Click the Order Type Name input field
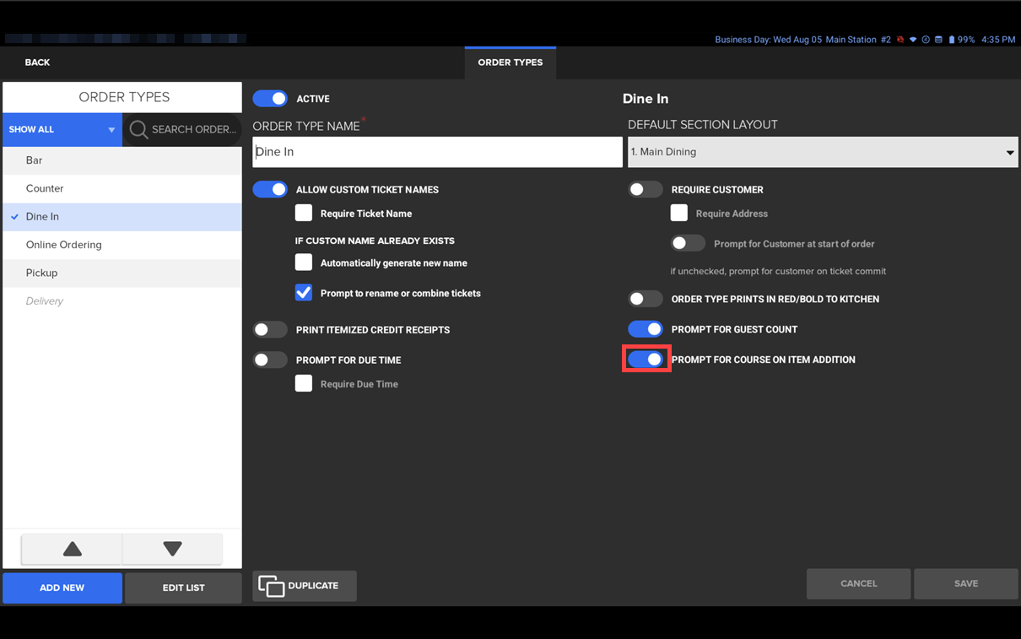 [437, 152]
